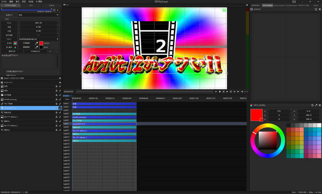Click the refresh icon in the color panel header
322x194 pixels.
point(312,105)
